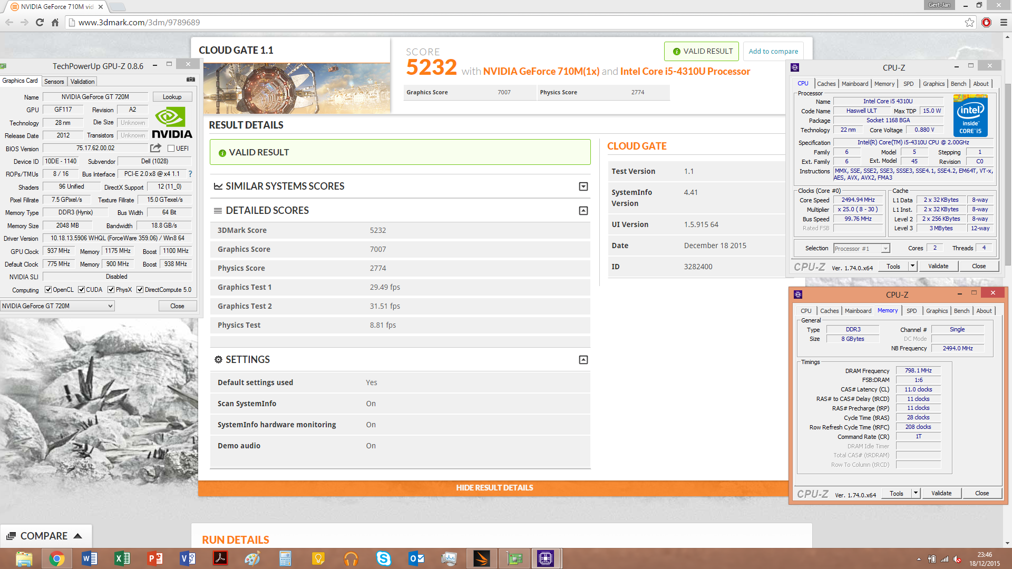1012x569 pixels.
Task: Toggle the OpenCL checkbox
Action: (48, 290)
